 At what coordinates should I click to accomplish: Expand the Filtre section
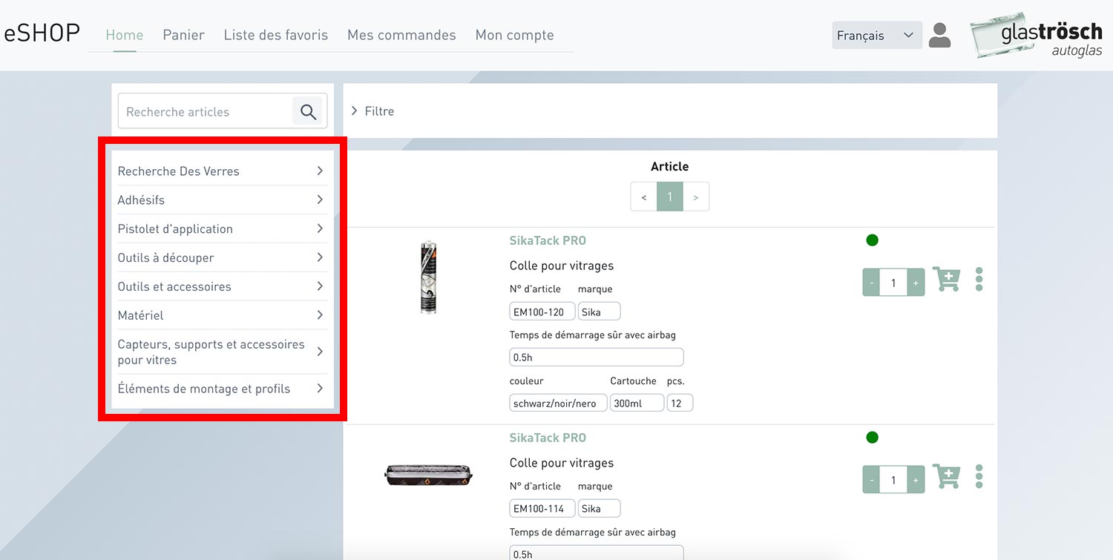372,111
